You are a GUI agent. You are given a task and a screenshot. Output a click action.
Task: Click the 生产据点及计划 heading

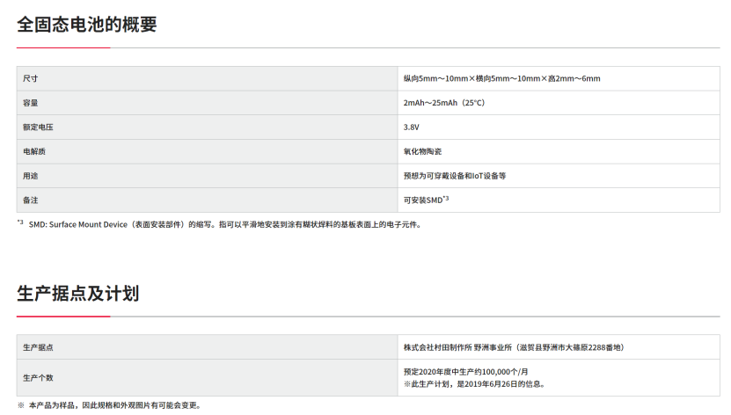[78, 294]
